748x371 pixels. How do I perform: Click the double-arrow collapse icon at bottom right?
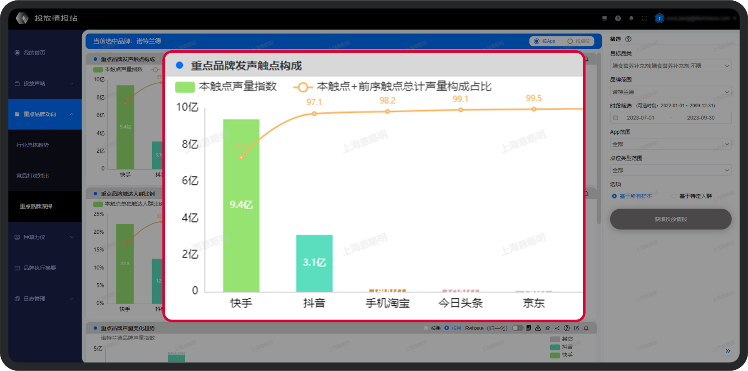pos(728,351)
